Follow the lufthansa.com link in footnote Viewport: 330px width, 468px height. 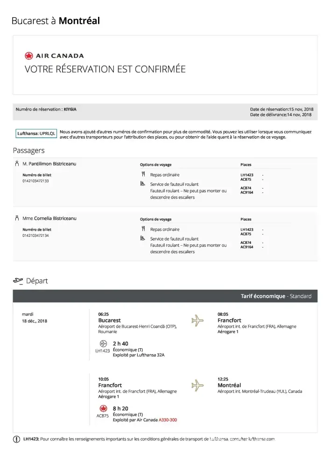point(261,439)
